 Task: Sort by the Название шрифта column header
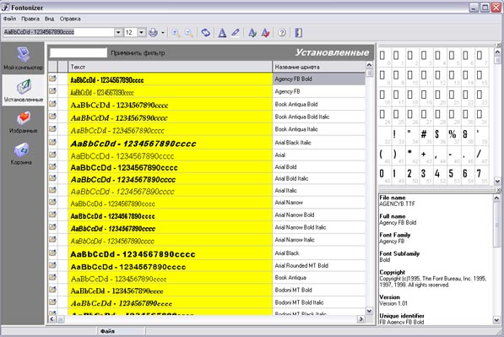[319, 67]
